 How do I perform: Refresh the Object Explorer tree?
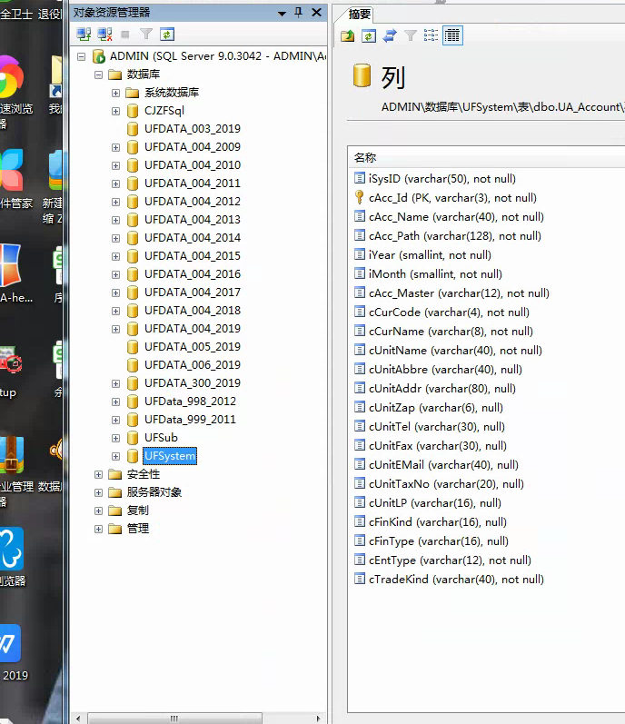(166, 35)
